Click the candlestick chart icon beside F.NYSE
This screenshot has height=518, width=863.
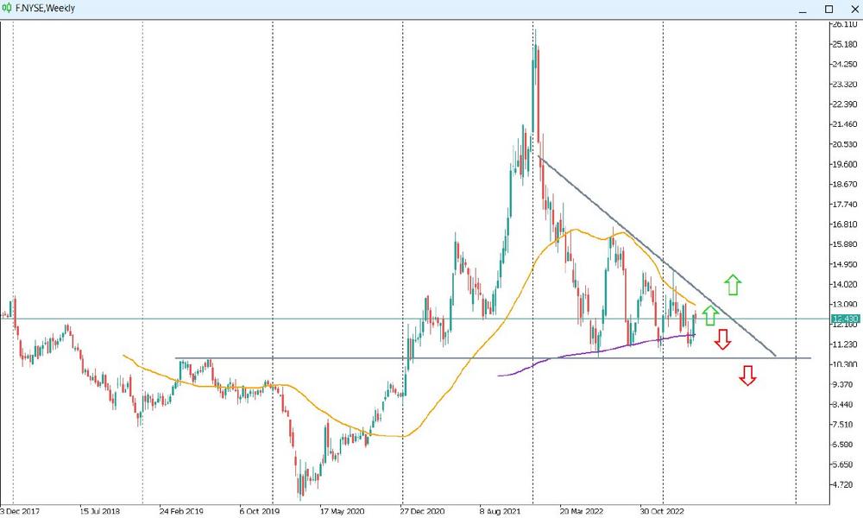coord(8,8)
